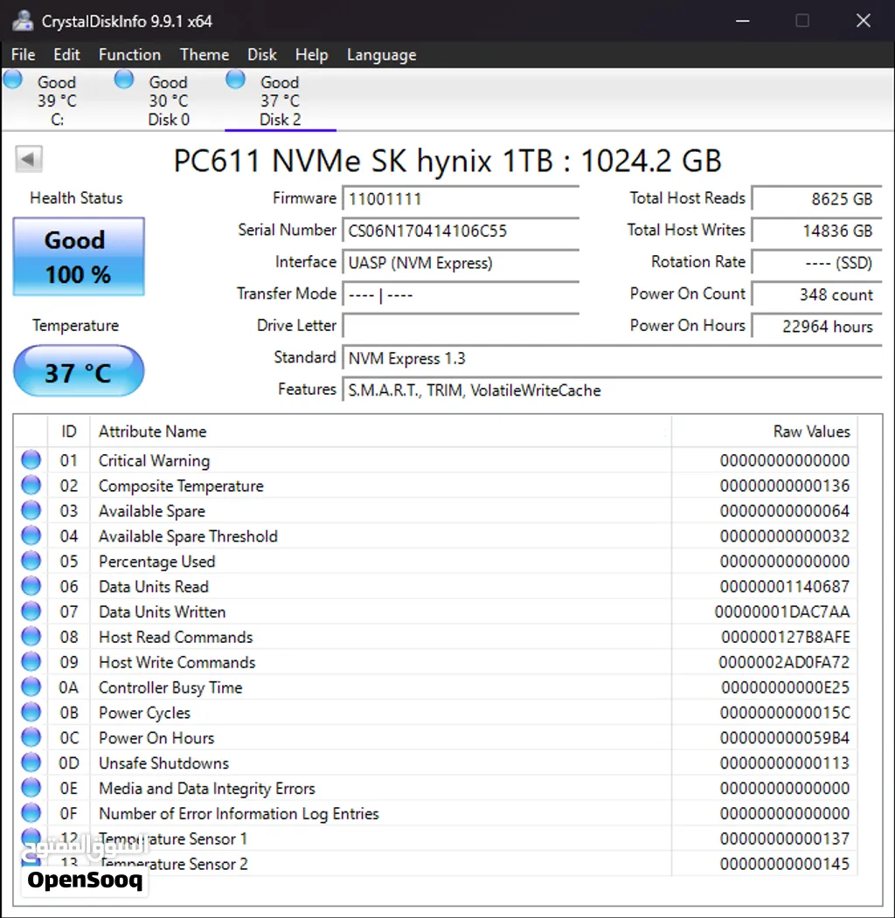Open the File menu
Viewport: 895px width, 918px height.
pos(24,54)
